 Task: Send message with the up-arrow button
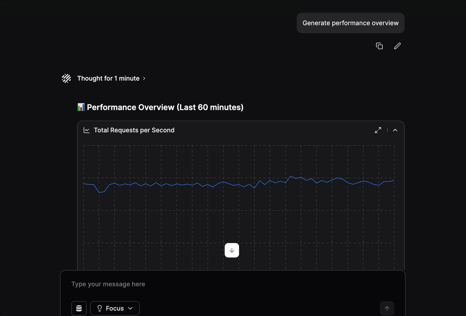point(387,308)
